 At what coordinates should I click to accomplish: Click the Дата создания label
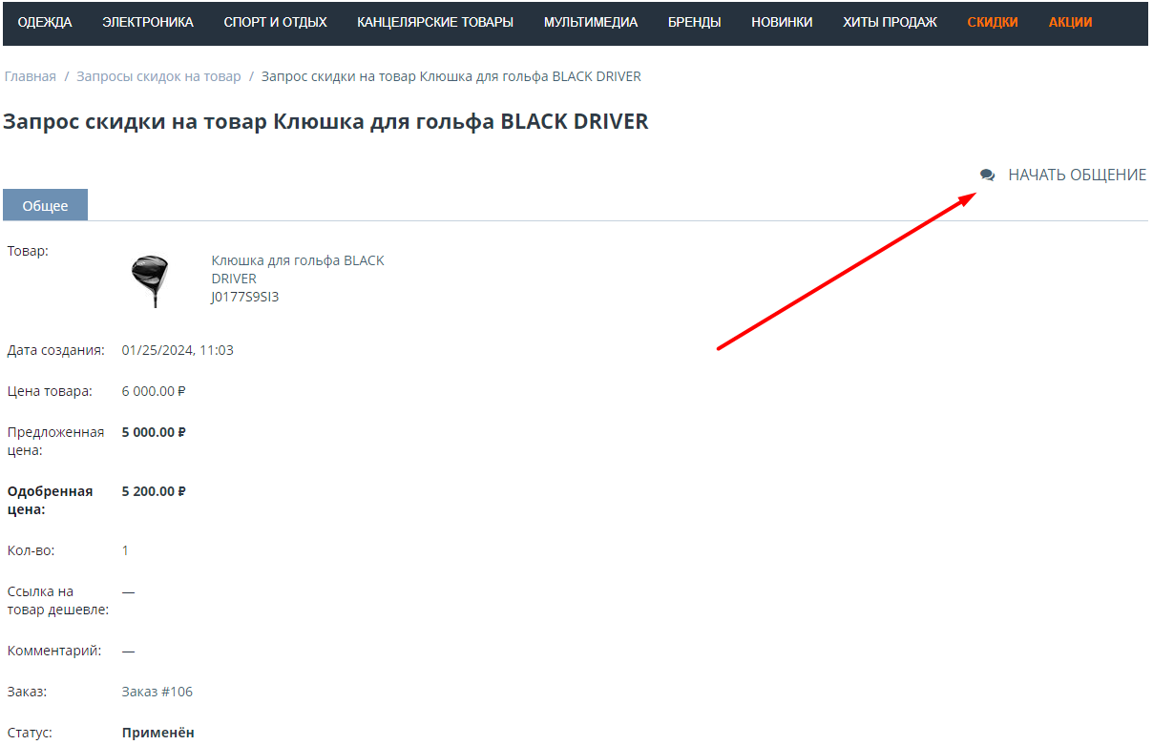click(x=56, y=350)
